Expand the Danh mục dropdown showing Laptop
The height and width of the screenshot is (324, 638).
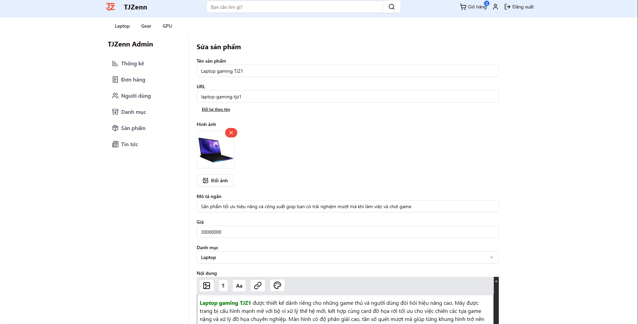[347, 257]
